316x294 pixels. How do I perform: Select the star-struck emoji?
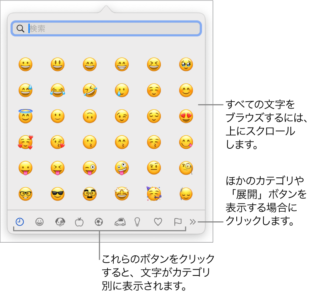click(122, 194)
